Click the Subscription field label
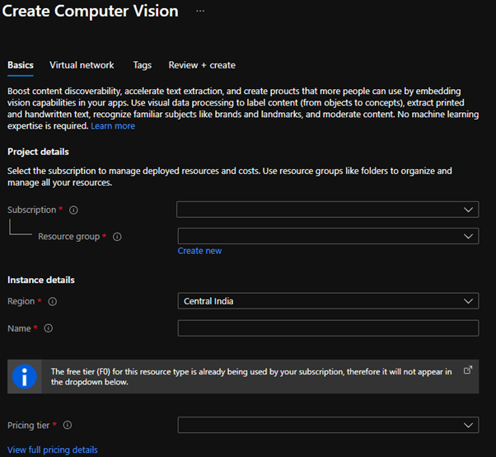 [x=32, y=210]
